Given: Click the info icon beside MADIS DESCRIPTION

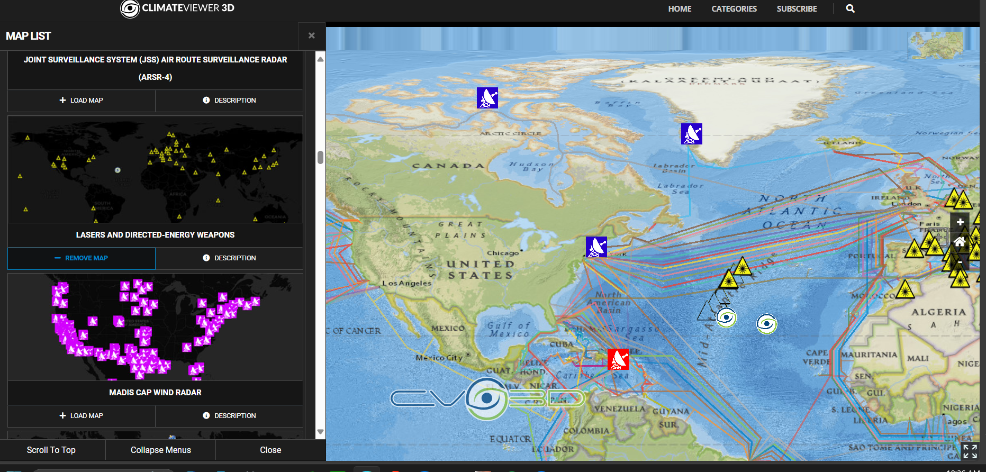Looking at the screenshot, I should [x=206, y=415].
